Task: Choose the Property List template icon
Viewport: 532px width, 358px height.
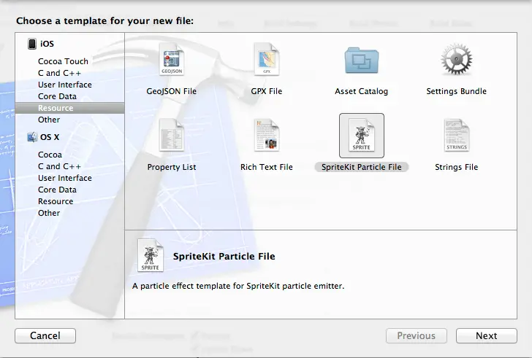Action: (171, 136)
